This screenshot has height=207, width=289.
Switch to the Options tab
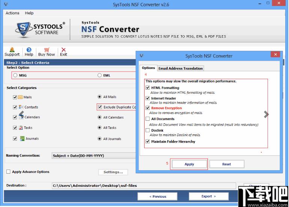pos(148,68)
